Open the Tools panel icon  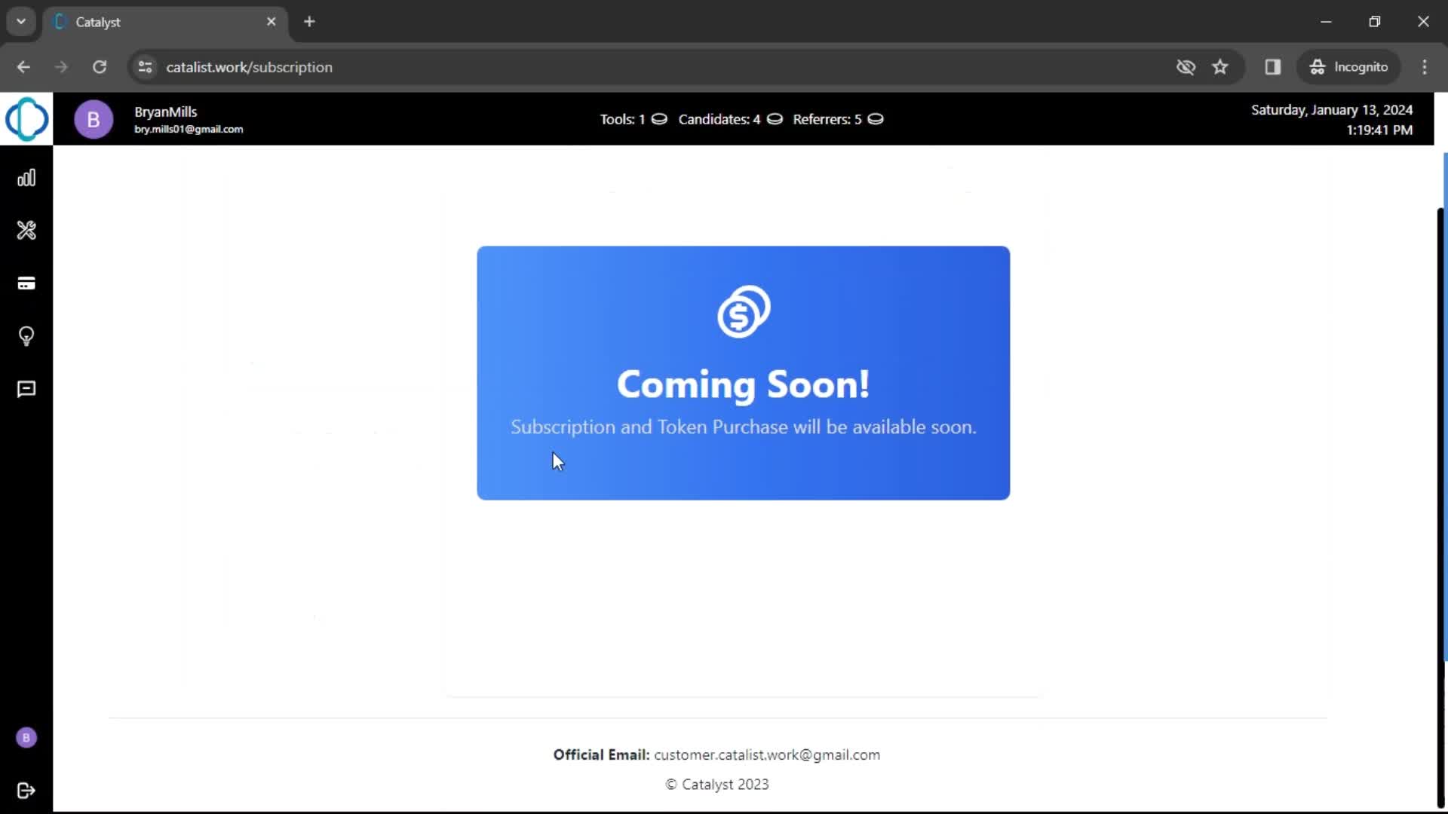[26, 230]
